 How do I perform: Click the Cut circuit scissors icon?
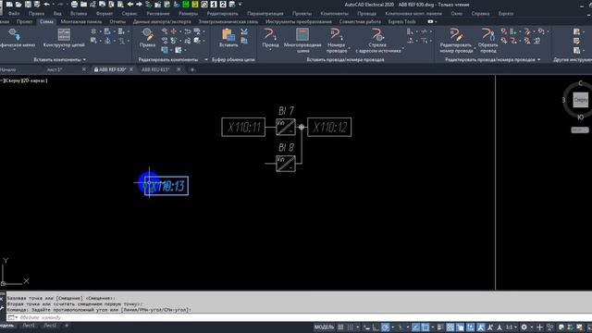pos(244,31)
